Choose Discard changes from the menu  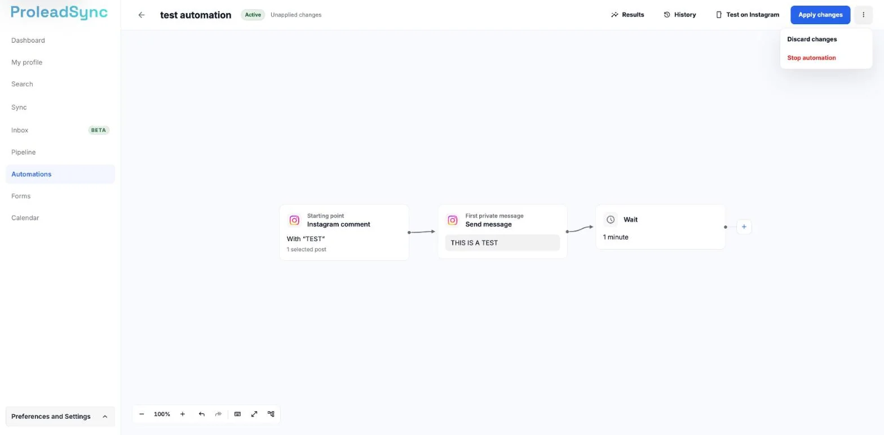[x=826, y=39]
